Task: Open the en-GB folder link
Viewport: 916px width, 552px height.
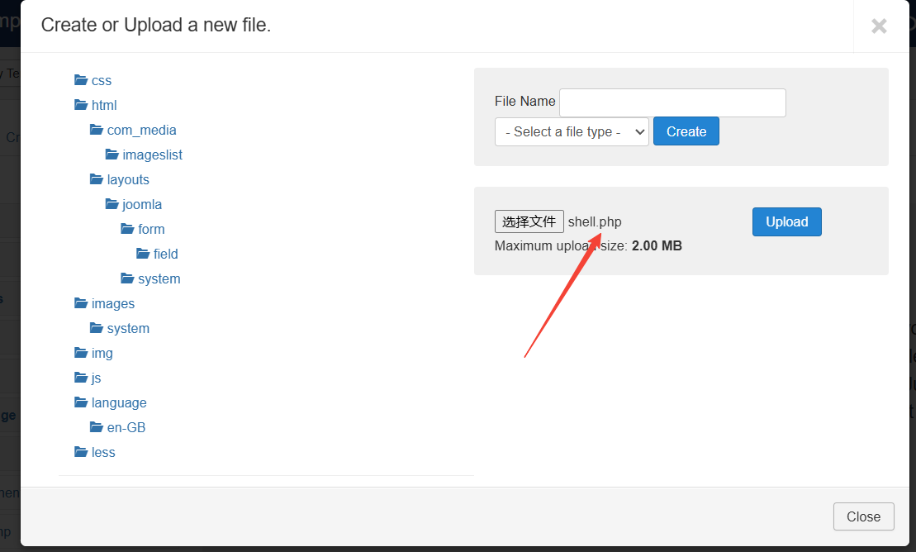Action: [126, 427]
